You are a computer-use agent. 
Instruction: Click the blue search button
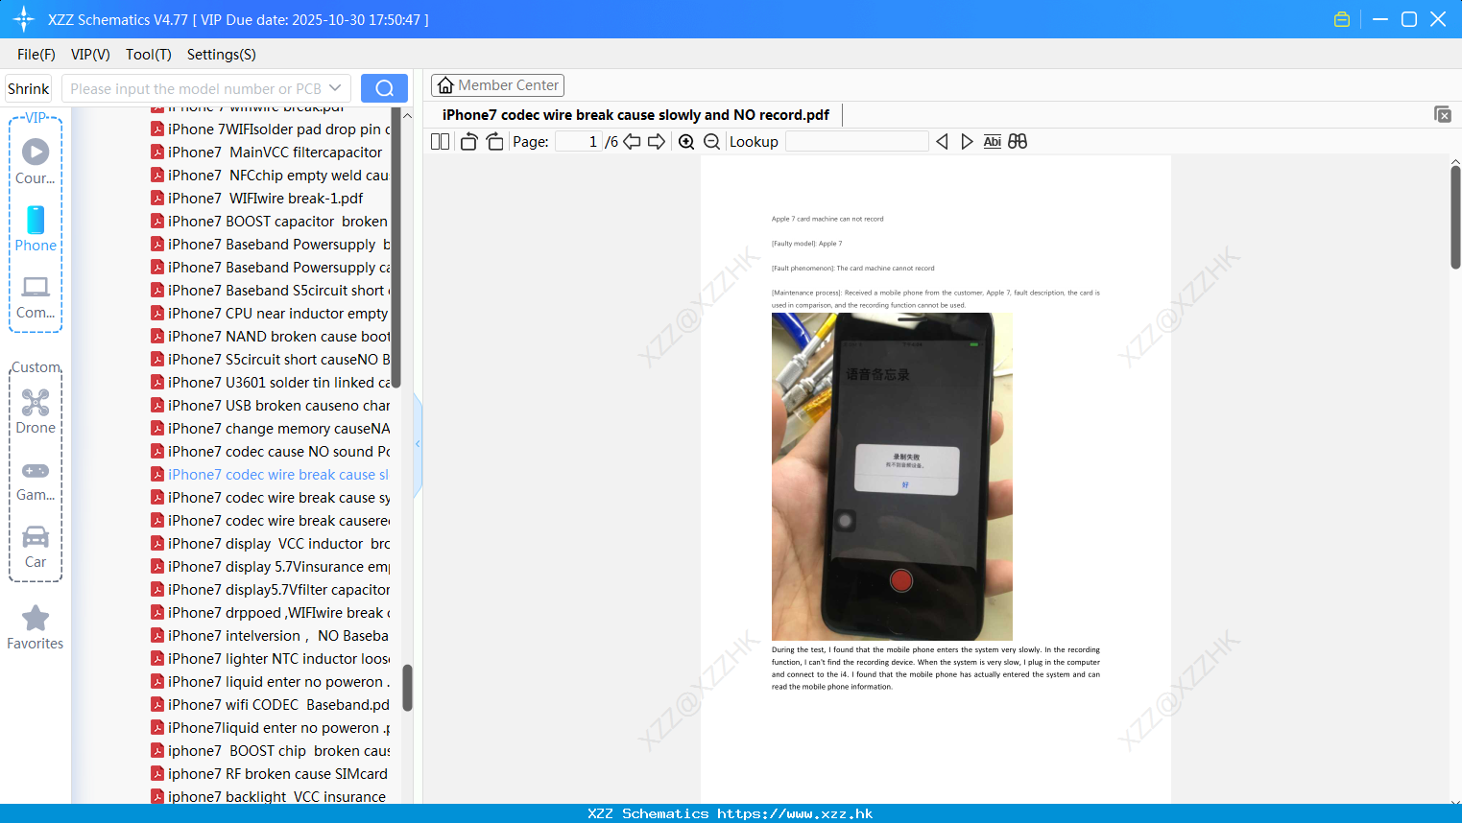(384, 88)
